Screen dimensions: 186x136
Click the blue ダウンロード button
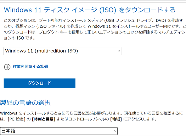[x=39, y=83]
